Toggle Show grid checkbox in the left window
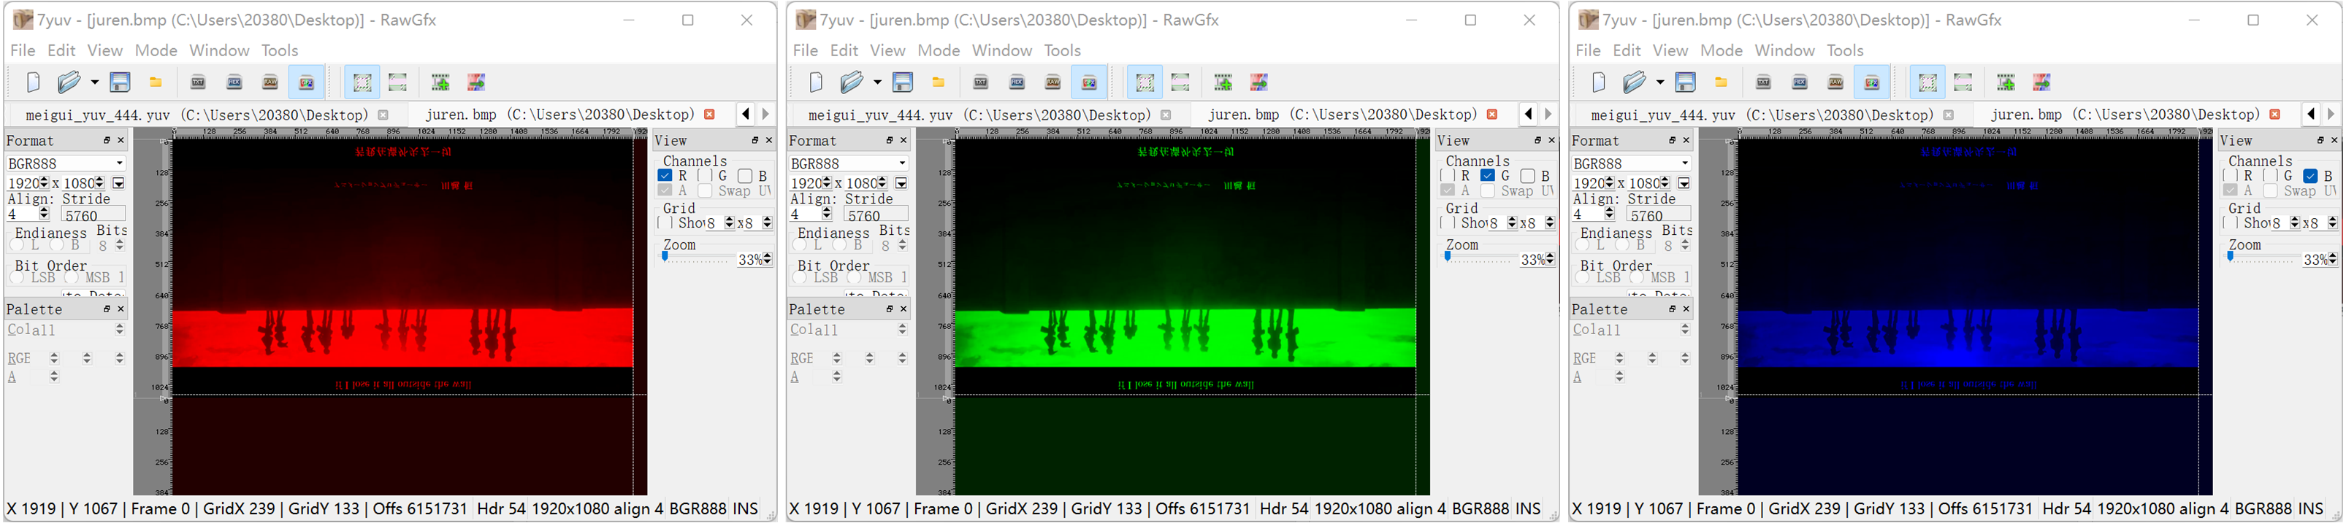Viewport: 2346px width, 523px height. tap(665, 223)
